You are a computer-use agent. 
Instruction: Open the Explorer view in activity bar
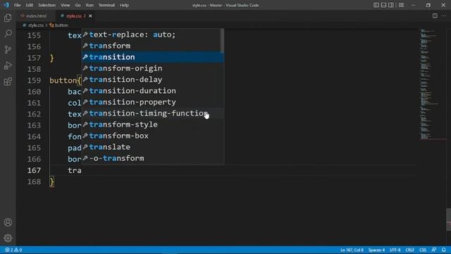[x=8, y=18]
